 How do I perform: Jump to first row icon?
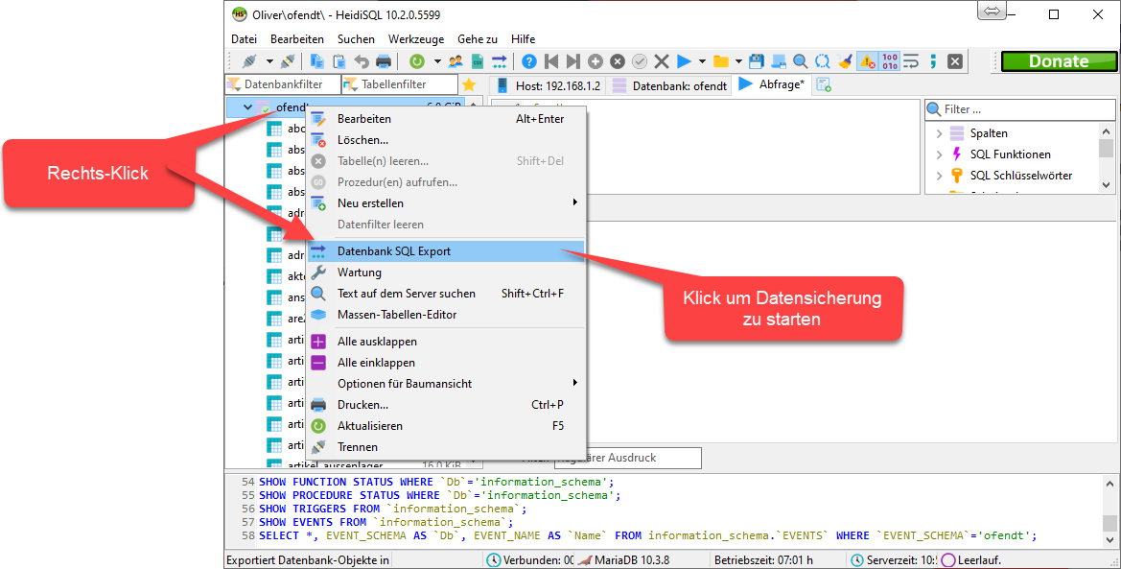coord(551,61)
